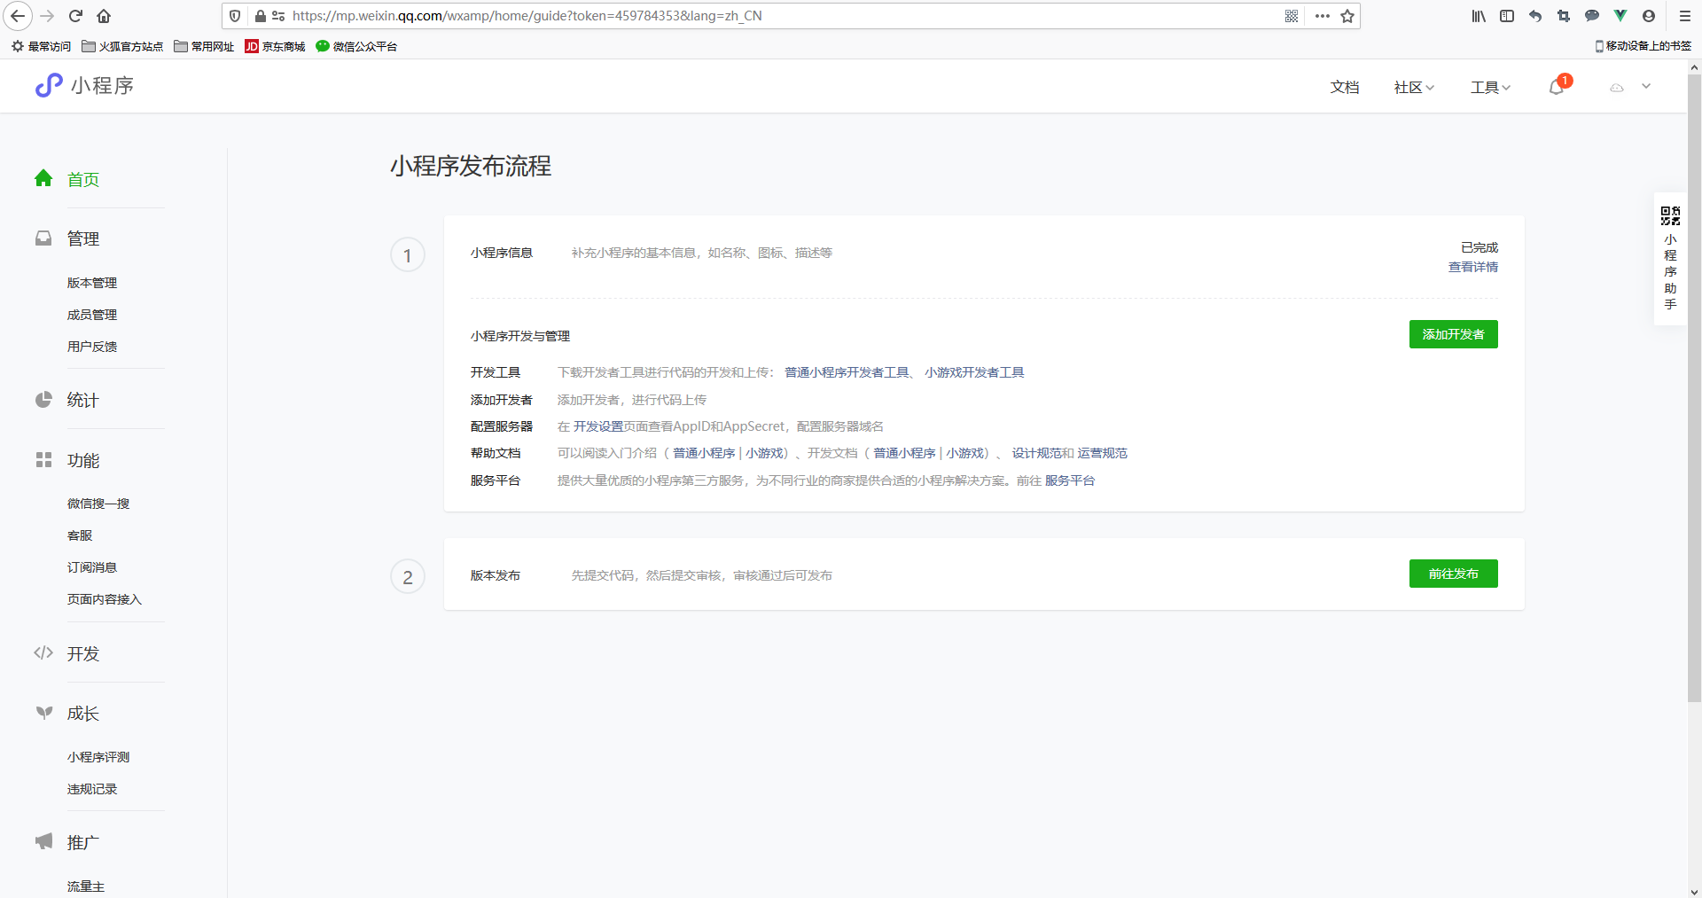Bookmark this page with the star icon
The image size is (1702, 898).
(x=1347, y=16)
